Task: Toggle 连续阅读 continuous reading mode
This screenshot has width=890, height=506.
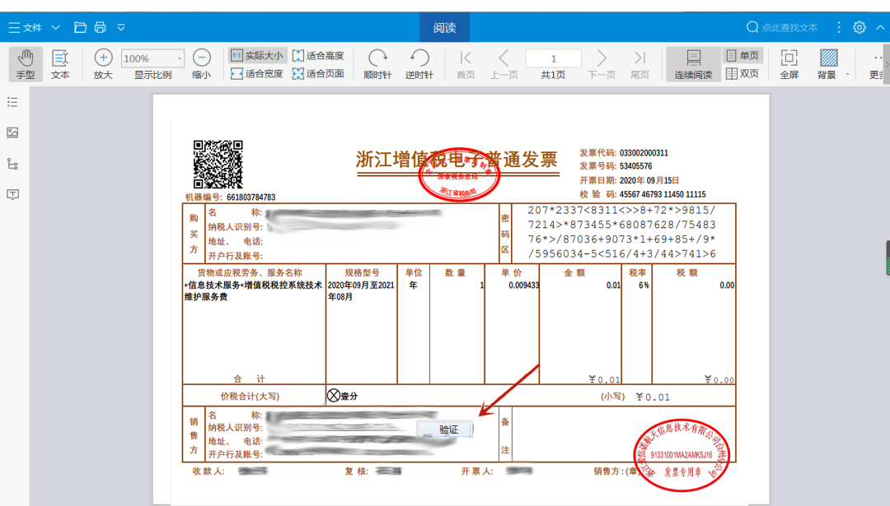Action: coord(693,64)
